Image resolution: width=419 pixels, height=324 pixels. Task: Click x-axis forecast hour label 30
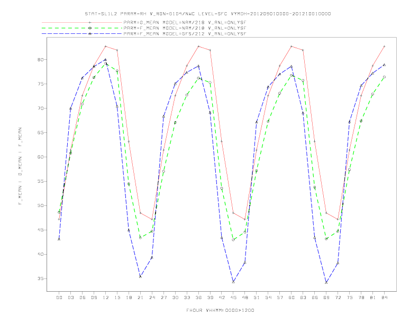tap(175, 298)
